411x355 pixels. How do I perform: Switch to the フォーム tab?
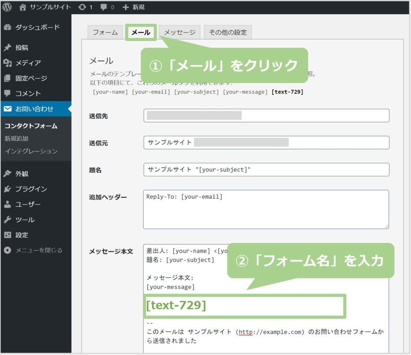[105, 32]
